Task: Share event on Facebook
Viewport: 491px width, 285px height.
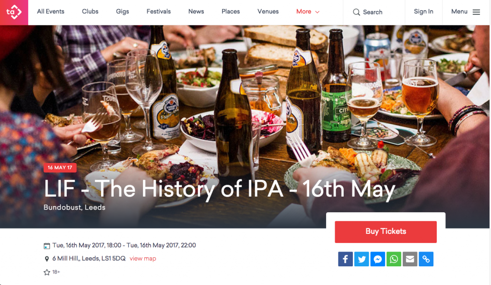Action: [x=345, y=259]
